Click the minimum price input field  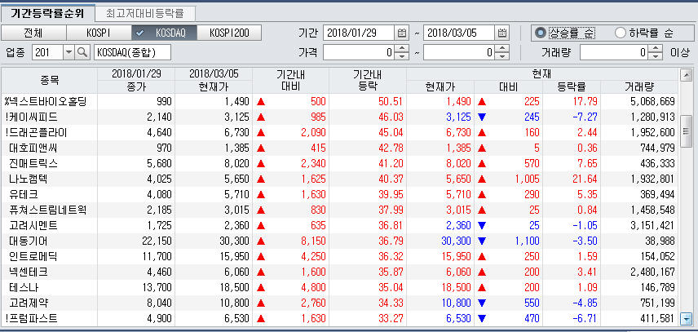tap(359, 52)
